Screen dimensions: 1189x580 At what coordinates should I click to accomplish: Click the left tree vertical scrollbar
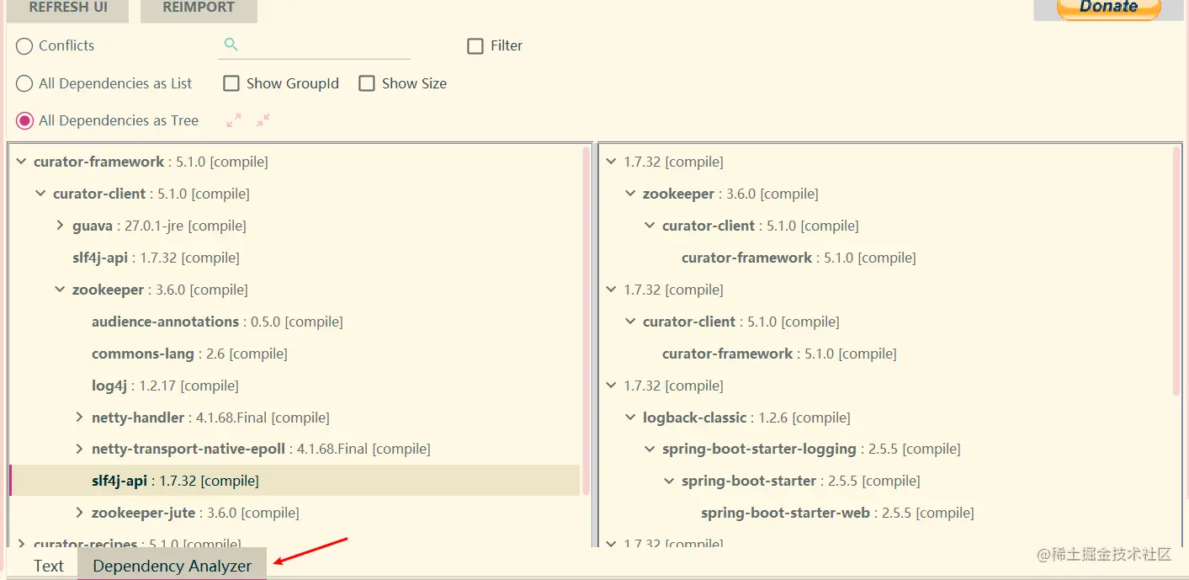[x=587, y=320]
